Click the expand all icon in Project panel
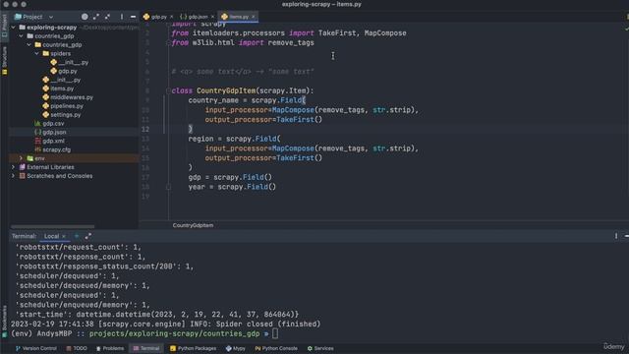The image size is (629, 354). tap(96, 17)
